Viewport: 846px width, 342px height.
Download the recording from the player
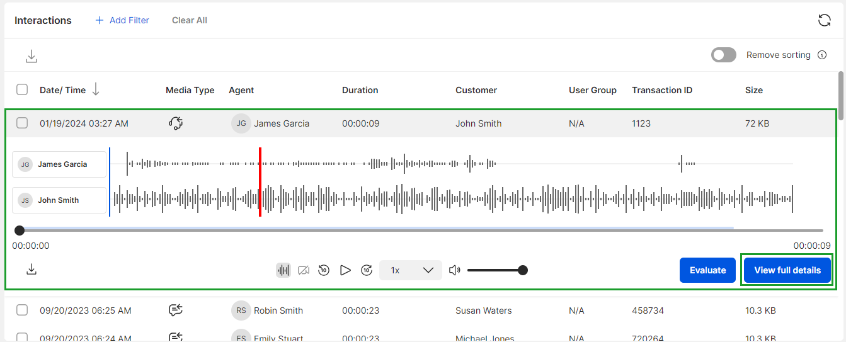(x=31, y=270)
